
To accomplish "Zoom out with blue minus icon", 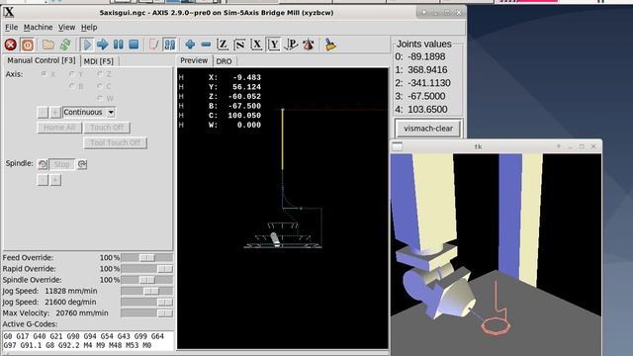I will pyautogui.click(x=206, y=44).
